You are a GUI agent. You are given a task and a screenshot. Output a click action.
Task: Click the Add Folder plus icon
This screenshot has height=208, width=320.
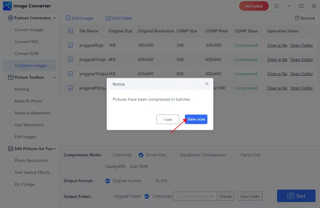(x=108, y=18)
